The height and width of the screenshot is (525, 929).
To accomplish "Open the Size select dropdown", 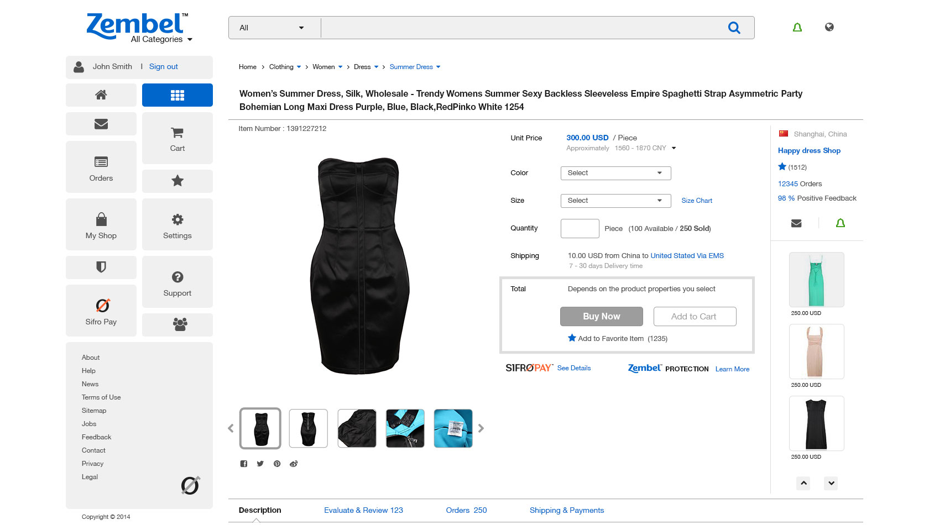I will (615, 201).
